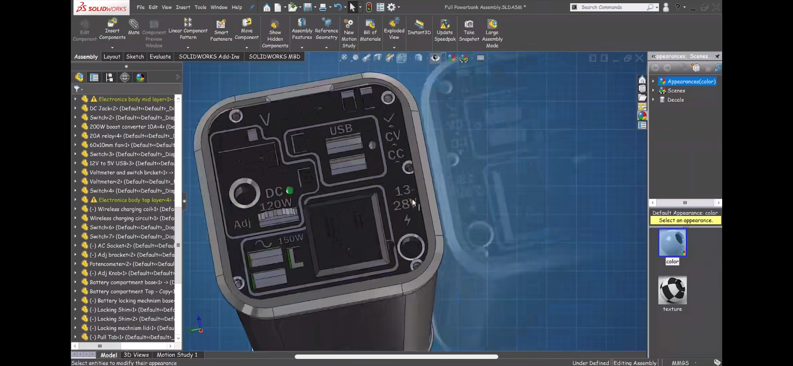793x366 pixels.
Task: Open the Insert Components dropdown arrow
Action: tap(112, 47)
